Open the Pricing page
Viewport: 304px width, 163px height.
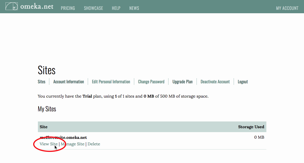point(68,8)
